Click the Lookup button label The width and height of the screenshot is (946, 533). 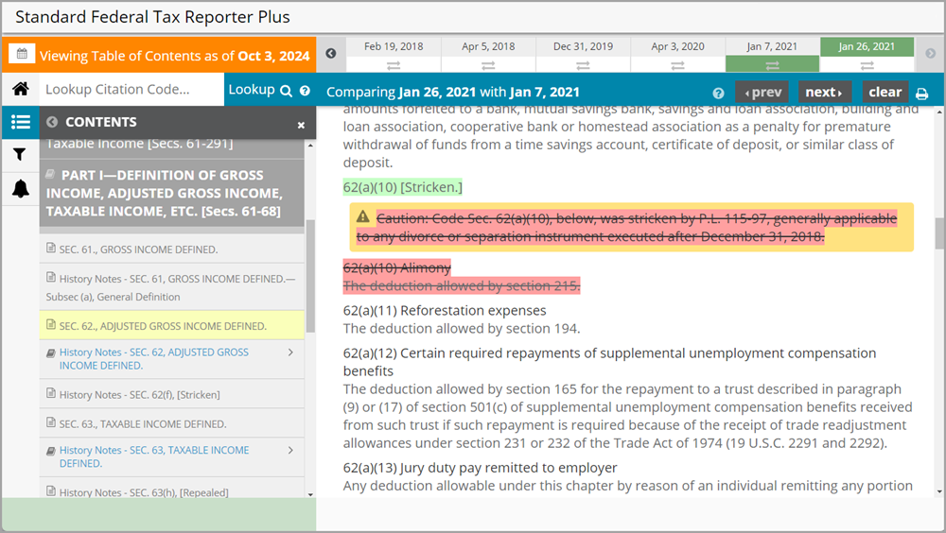point(252,89)
